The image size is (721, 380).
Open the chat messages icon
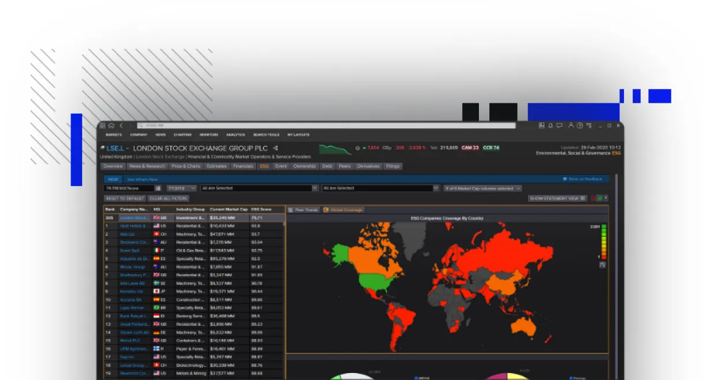559,125
